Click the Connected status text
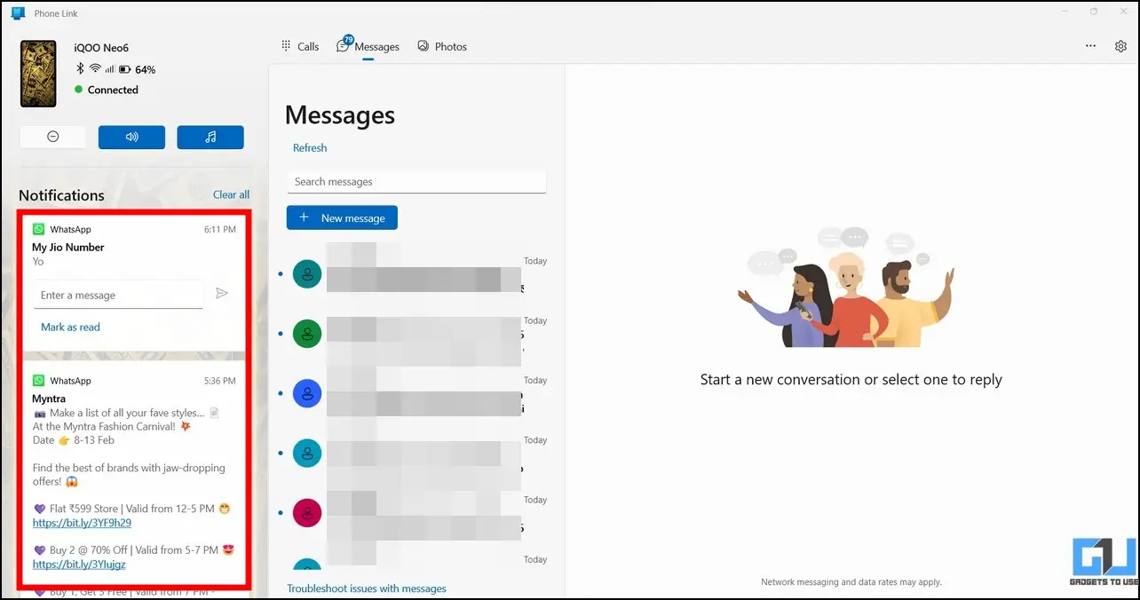This screenshot has width=1140, height=600. click(x=113, y=90)
